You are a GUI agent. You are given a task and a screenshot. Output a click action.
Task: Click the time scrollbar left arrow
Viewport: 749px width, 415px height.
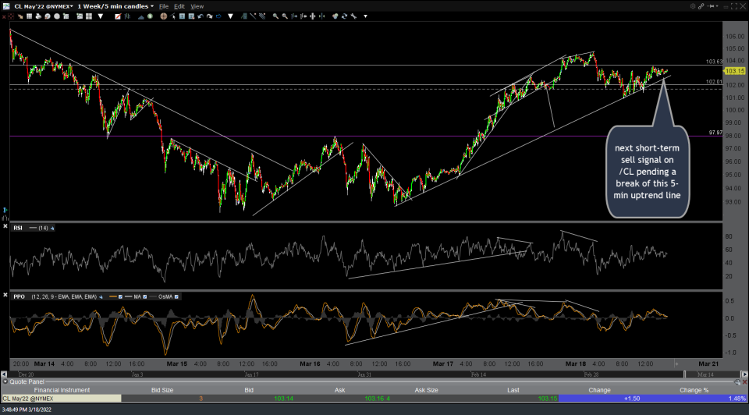[x=5, y=374]
